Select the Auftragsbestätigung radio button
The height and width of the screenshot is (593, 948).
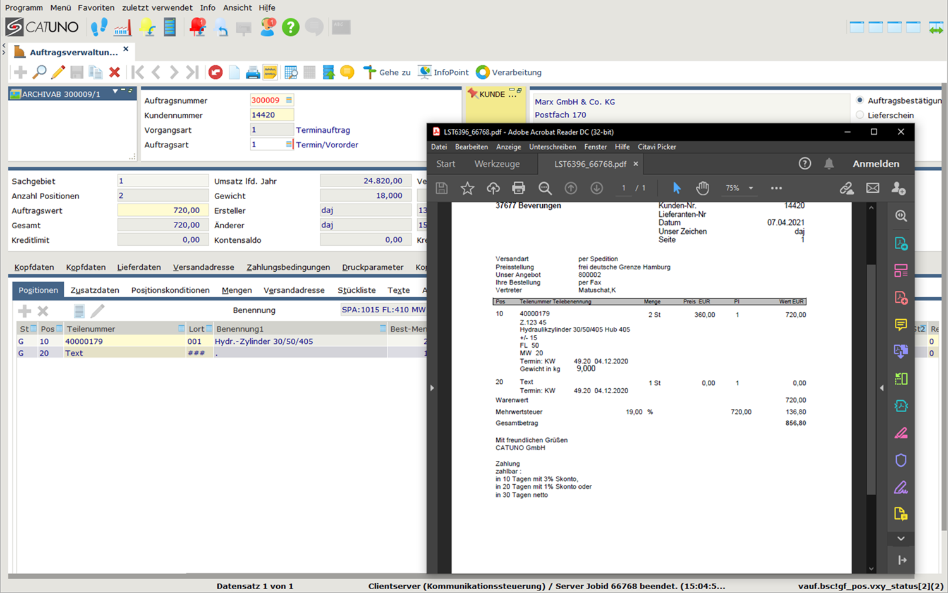click(x=860, y=101)
